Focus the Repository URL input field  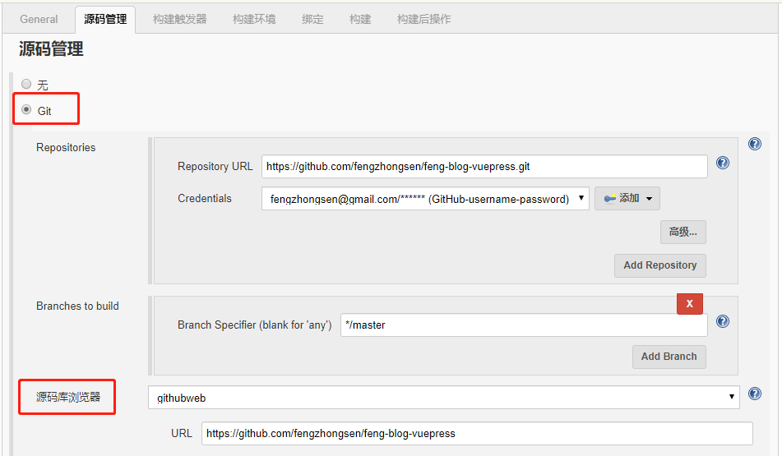(x=484, y=166)
